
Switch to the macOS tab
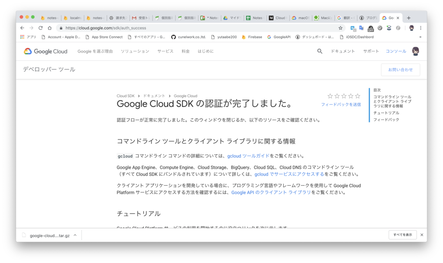coord(301,18)
